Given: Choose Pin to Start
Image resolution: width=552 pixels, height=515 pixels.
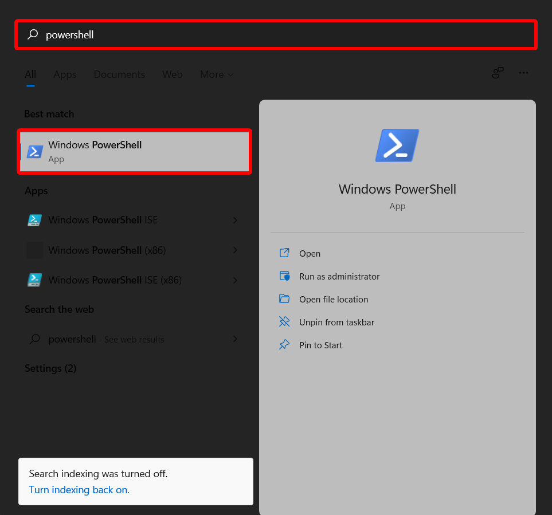Looking at the screenshot, I should coord(320,345).
